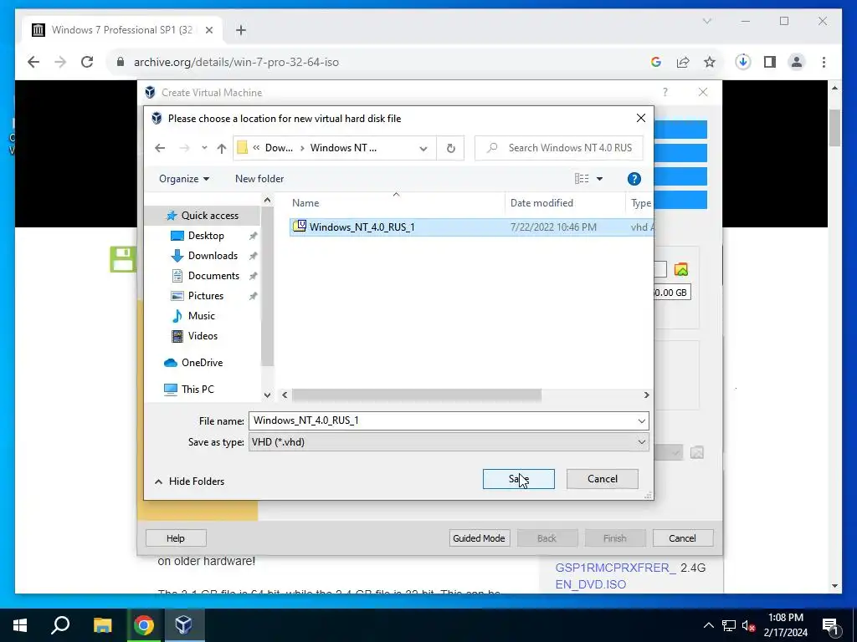Close the Windows 7 Professional tab
The width and height of the screenshot is (857, 642).
(x=208, y=30)
